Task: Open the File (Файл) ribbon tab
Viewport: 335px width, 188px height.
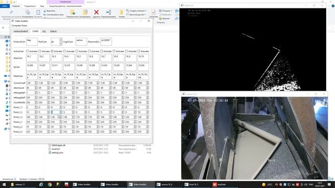Action: pos(5,6)
